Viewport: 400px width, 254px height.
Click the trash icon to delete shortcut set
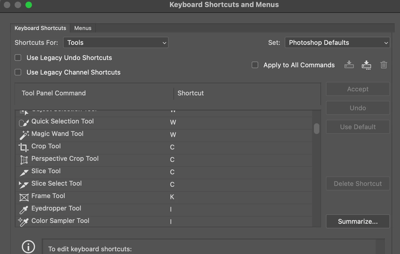click(383, 65)
